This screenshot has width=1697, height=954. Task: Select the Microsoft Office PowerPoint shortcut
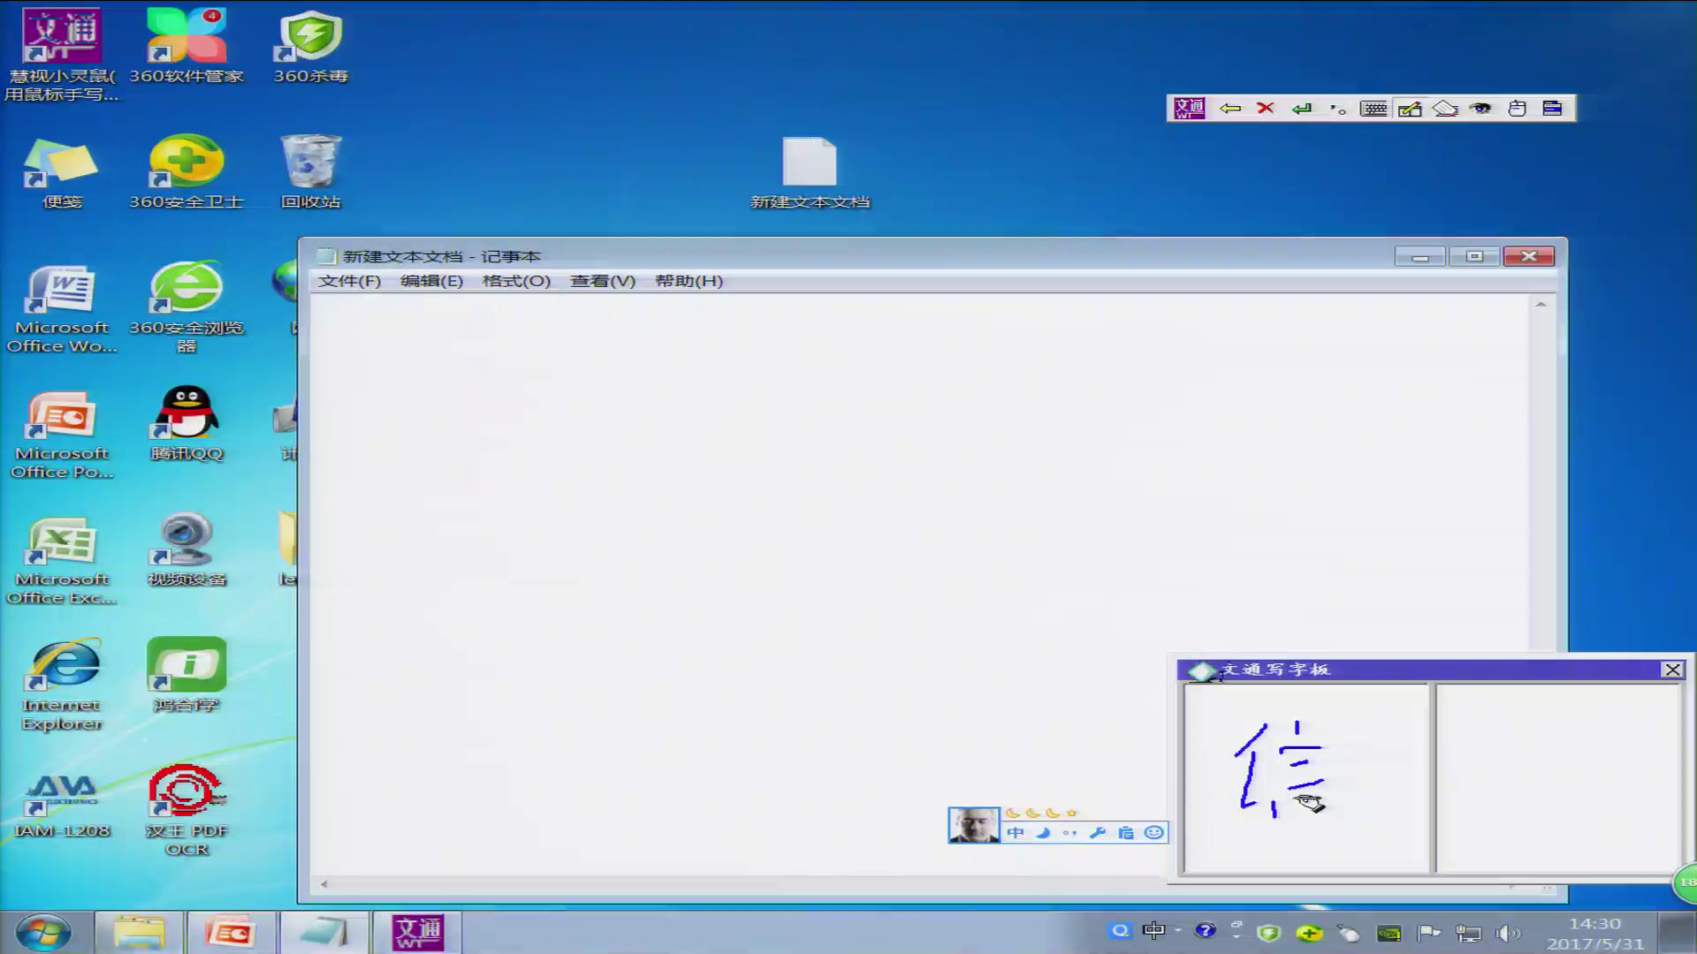tap(62, 435)
